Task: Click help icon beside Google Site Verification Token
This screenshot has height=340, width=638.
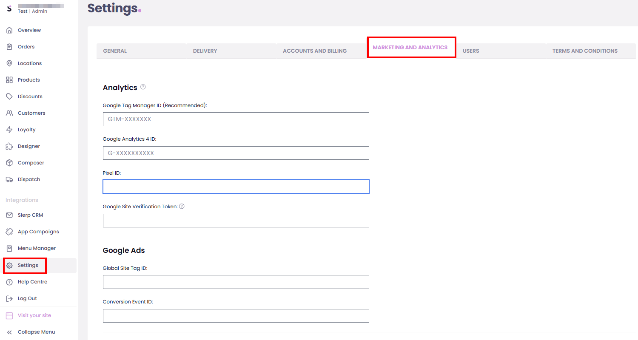Action: tap(182, 207)
